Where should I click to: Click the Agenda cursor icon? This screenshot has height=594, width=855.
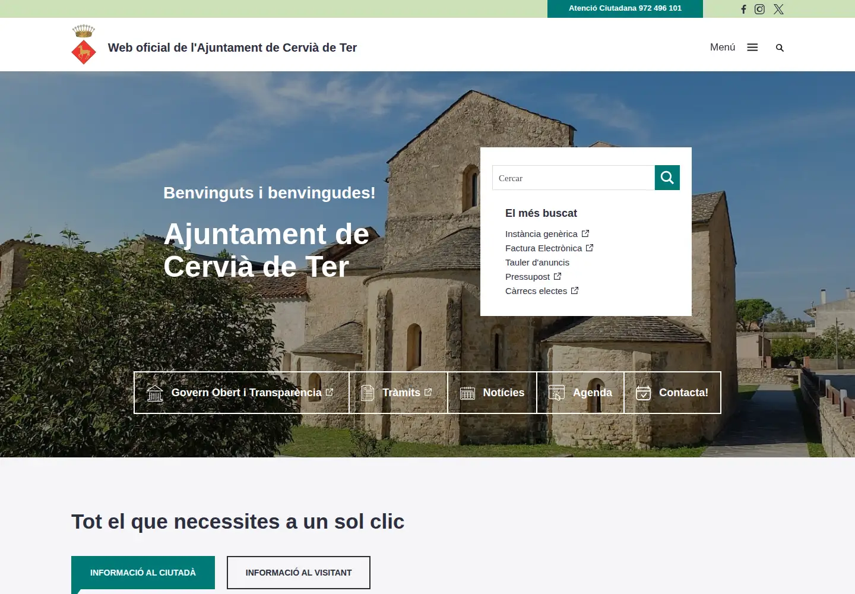[x=557, y=393]
